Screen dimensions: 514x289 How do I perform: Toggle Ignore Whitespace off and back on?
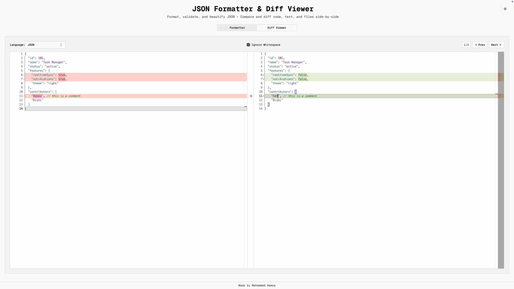(248, 45)
